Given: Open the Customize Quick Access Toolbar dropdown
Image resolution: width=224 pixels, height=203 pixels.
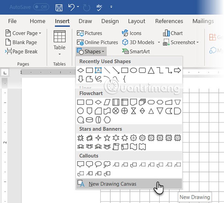Looking at the screenshot, I should click(111, 7).
